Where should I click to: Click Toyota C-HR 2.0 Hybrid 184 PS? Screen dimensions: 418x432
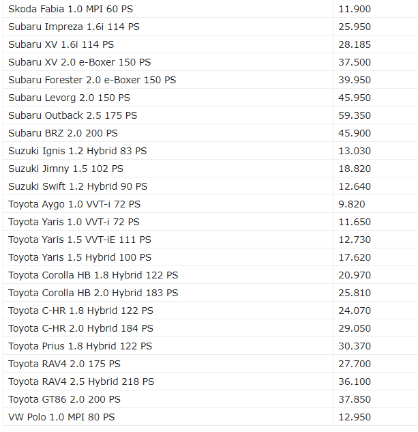[80, 328]
